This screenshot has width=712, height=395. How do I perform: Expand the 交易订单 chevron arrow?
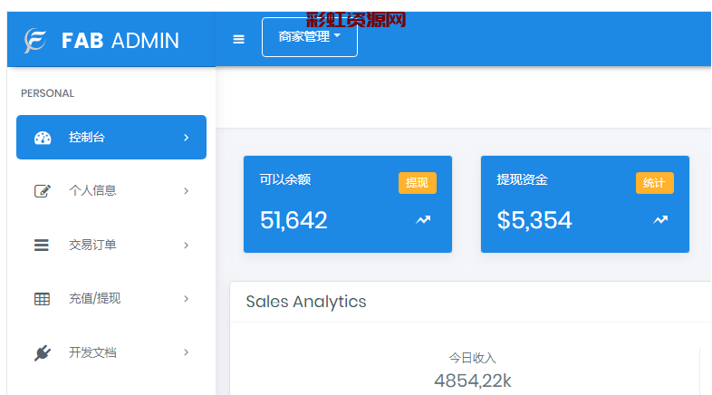[186, 245]
